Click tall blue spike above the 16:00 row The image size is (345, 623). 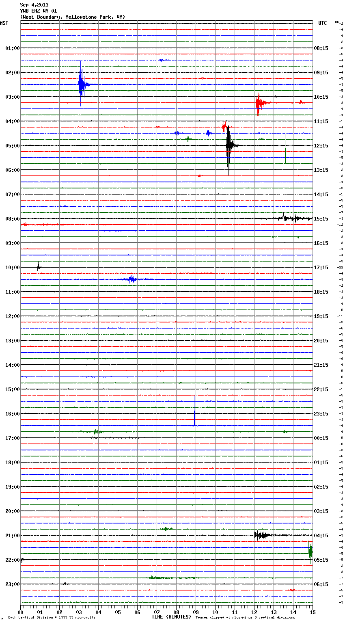pyautogui.click(x=194, y=410)
